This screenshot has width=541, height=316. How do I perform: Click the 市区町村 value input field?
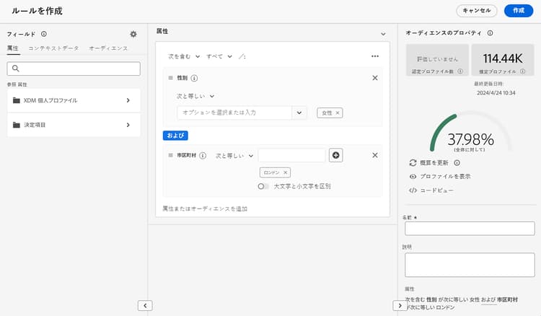[291, 155]
